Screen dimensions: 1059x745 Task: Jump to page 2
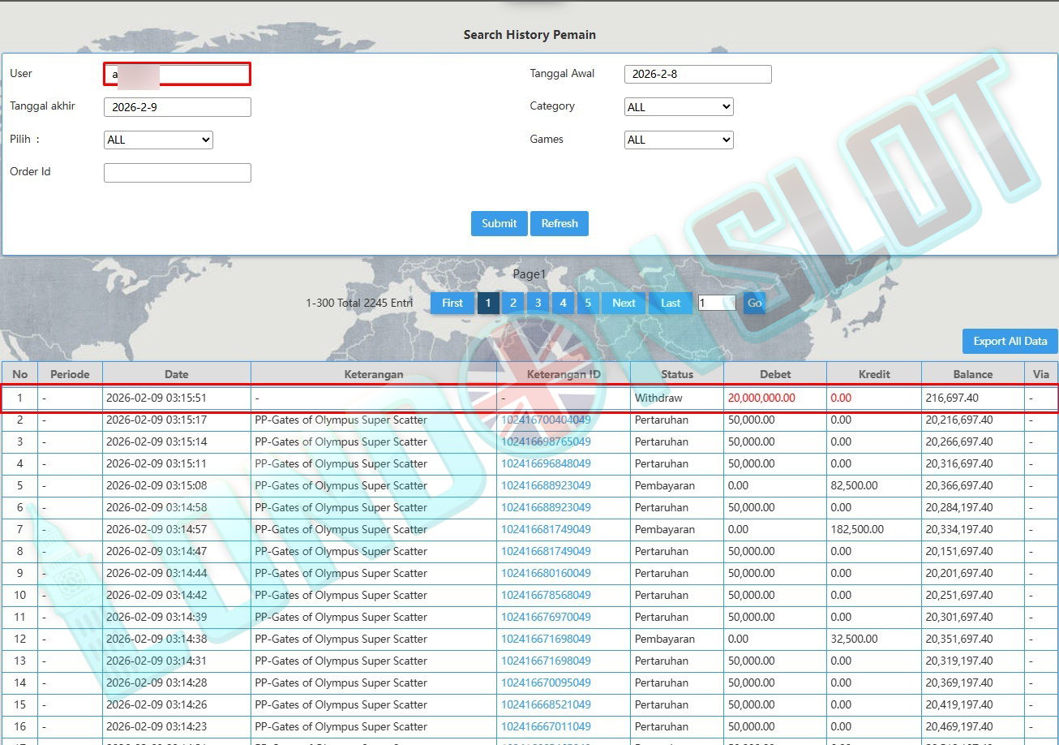pos(512,303)
